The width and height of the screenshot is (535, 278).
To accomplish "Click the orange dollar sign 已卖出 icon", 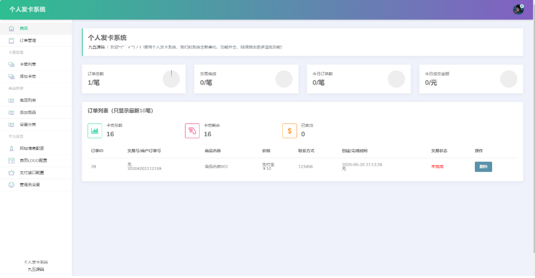I will (x=289, y=131).
